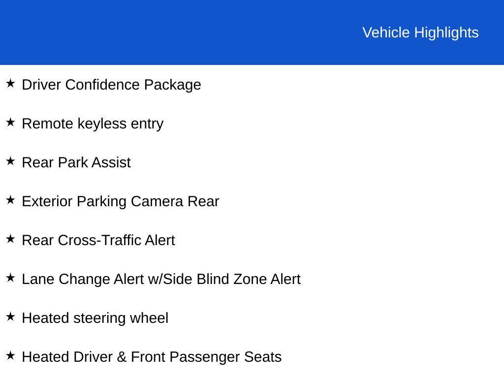Click the star beside Driver Confidence Package

click(x=10, y=84)
